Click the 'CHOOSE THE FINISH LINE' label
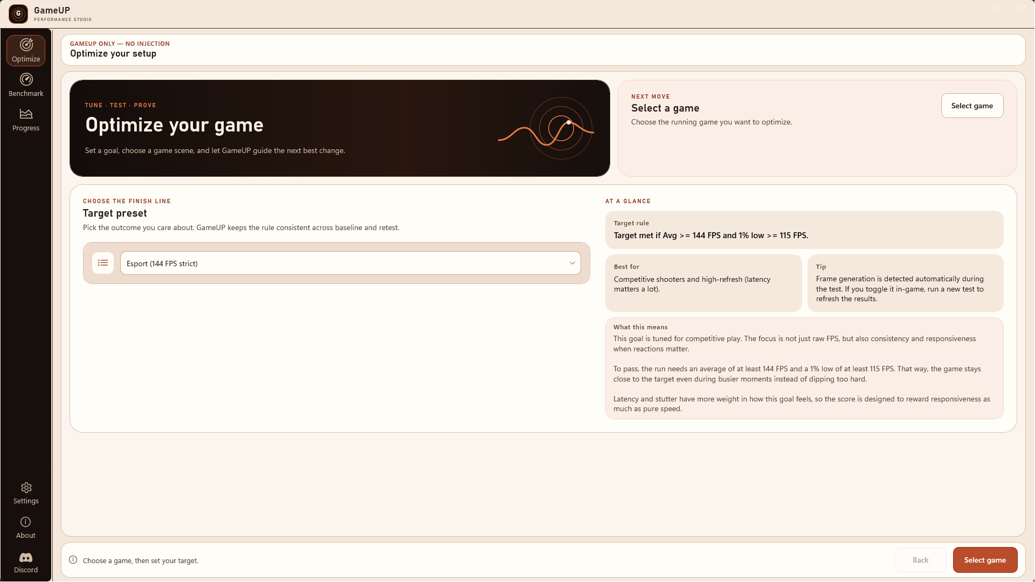The height and width of the screenshot is (582, 1035). click(x=127, y=201)
